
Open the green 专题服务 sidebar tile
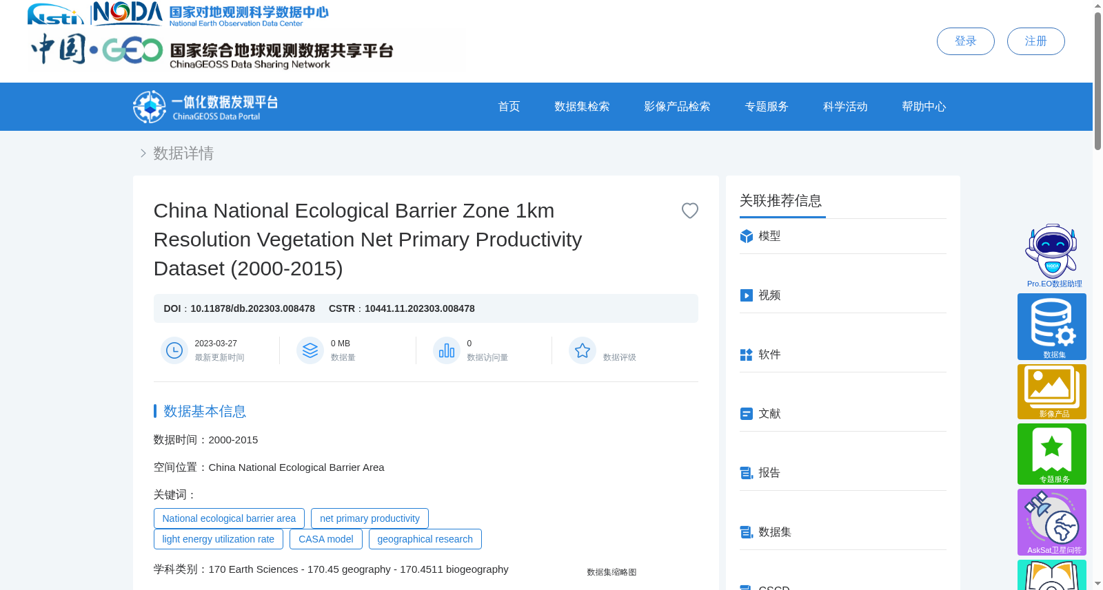click(1052, 454)
